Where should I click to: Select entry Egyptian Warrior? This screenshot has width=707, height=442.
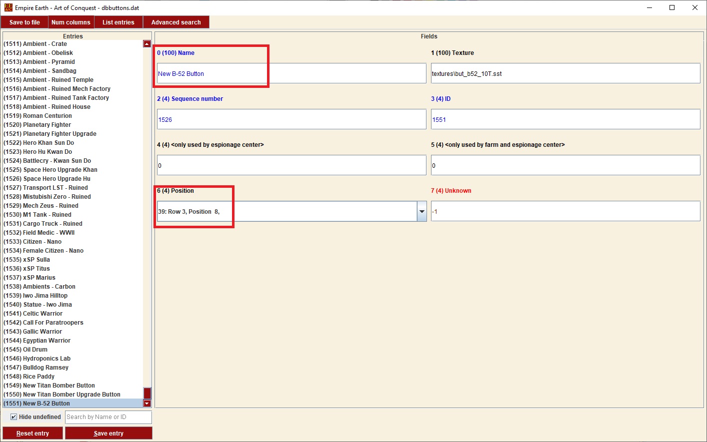(x=73, y=341)
